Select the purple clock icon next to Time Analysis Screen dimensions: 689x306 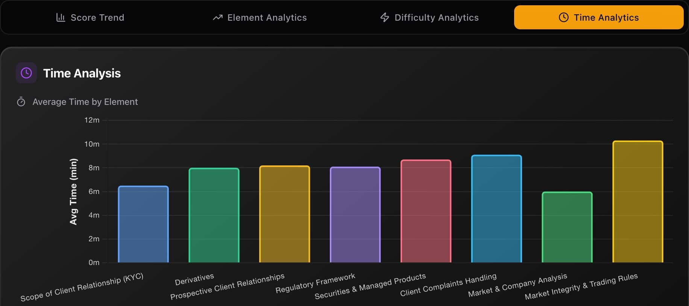point(26,73)
